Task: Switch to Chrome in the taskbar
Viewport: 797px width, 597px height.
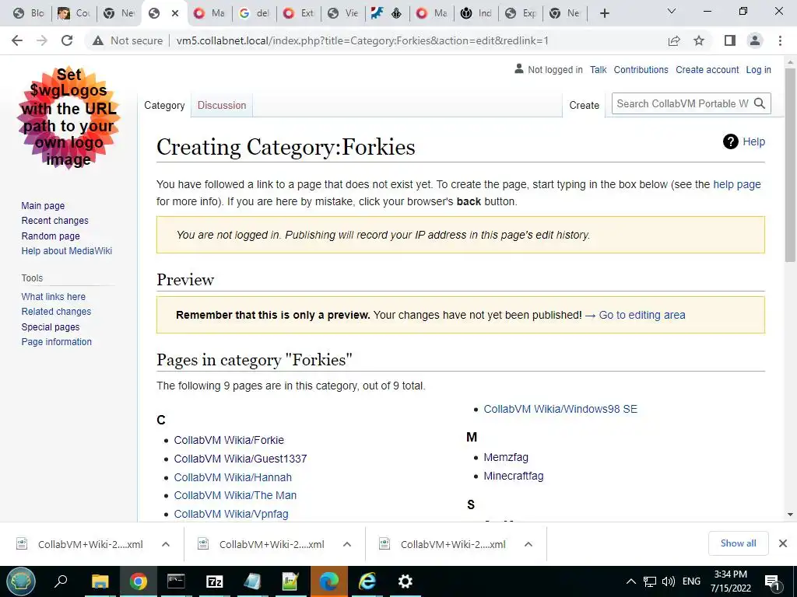Action: click(x=138, y=581)
